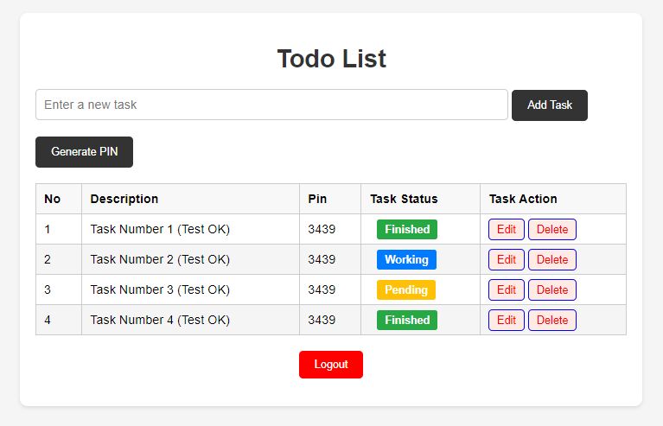Delete Task Number 3
Screen dimensions: 663x426
coord(551,289)
